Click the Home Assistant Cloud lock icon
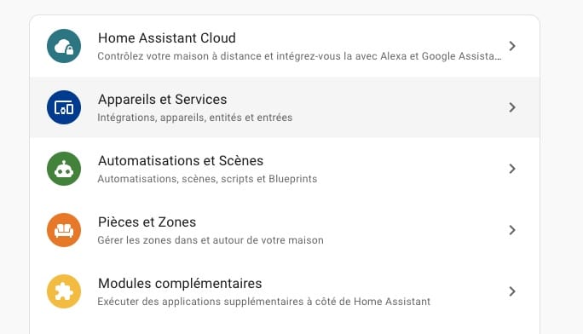This screenshot has height=334, width=583. click(64, 46)
